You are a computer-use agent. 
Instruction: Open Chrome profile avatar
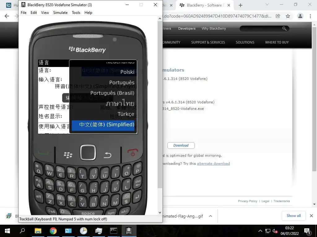point(300,16)
